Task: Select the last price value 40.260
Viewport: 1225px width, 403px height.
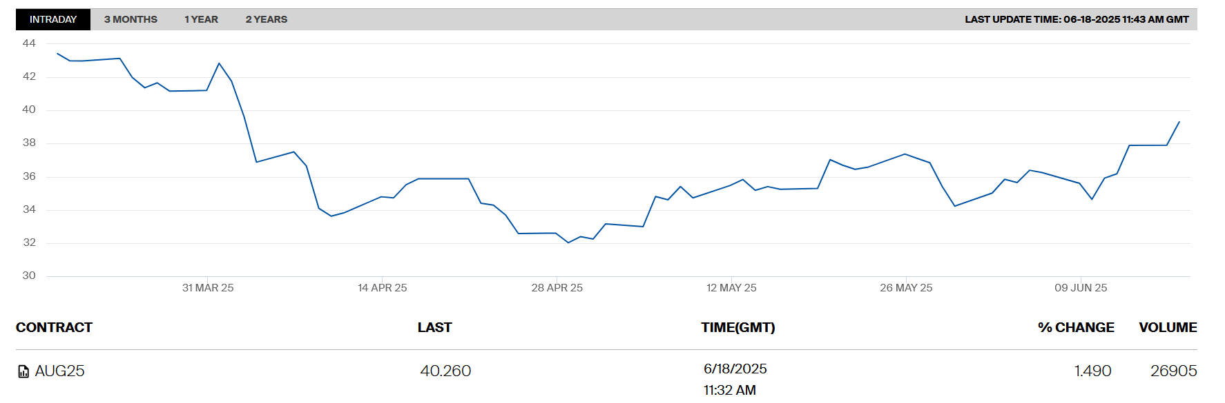Action: [445, 371]
